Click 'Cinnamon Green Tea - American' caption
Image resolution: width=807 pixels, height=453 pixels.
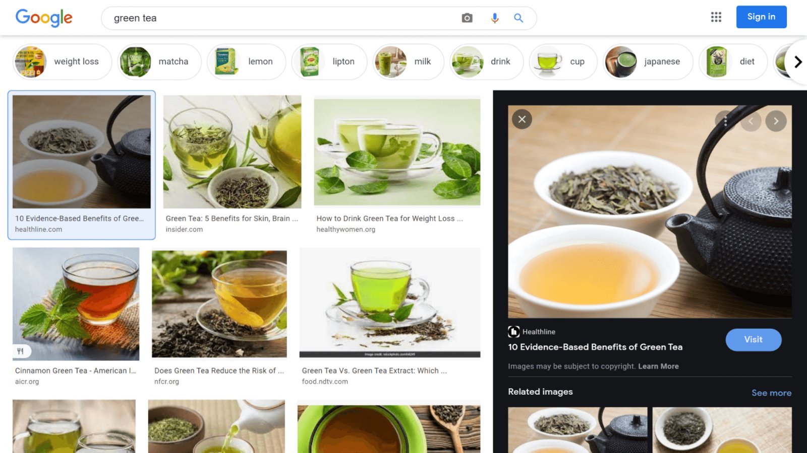pyautogui.click(x=76, y=370)
